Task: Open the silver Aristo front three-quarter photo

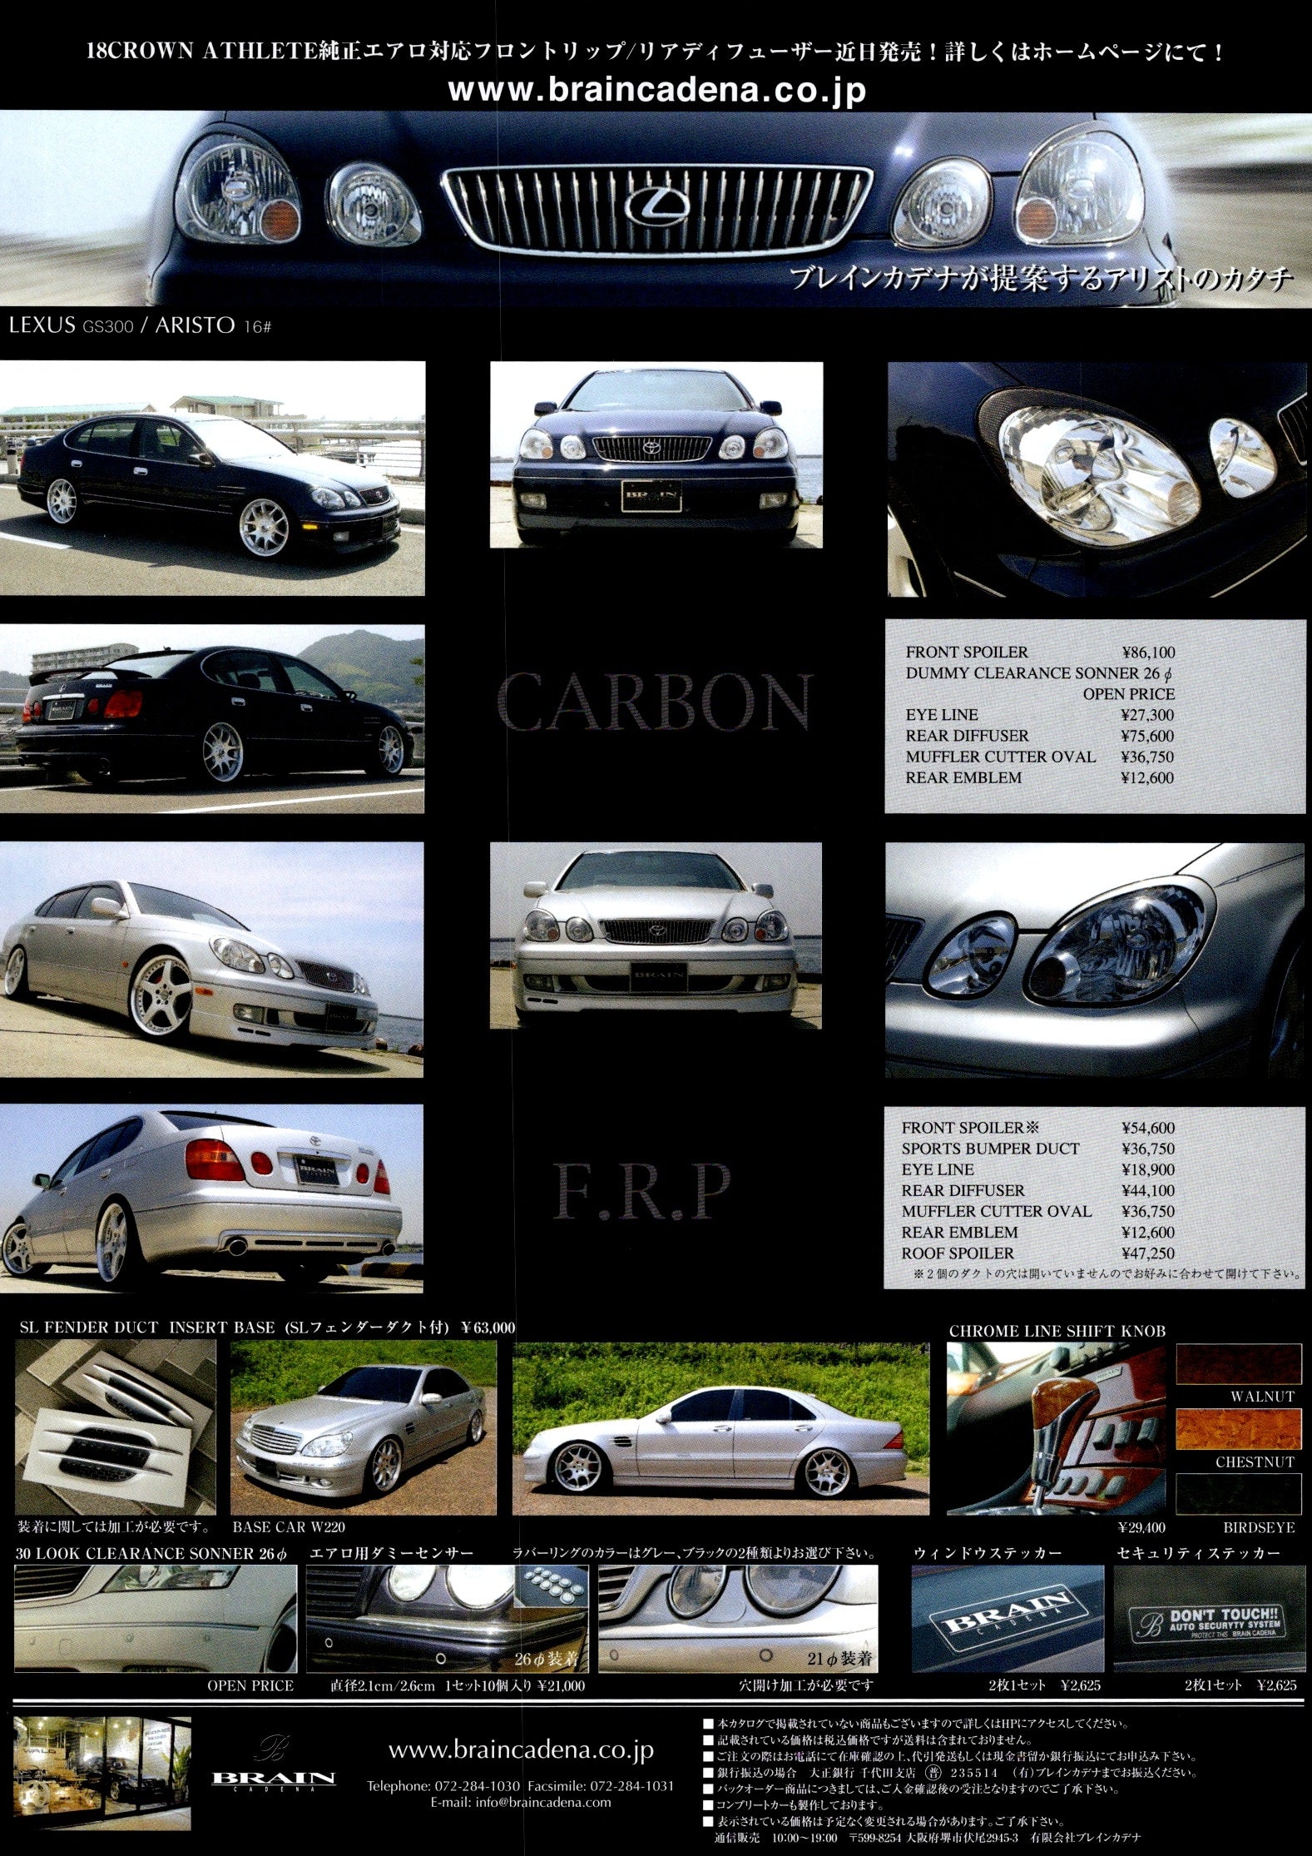Action: 211,959
